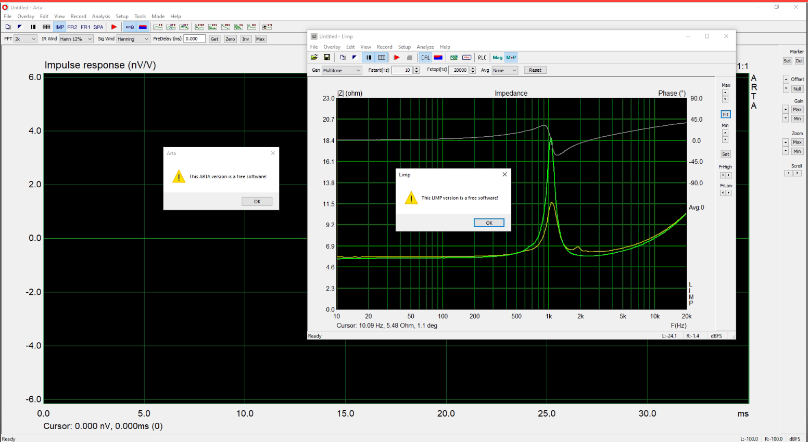Open the Mode menu in ARTA

click(158, 17)
